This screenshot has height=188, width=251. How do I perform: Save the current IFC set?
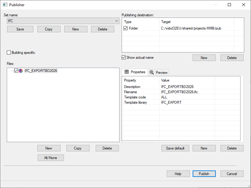point(20,29)
